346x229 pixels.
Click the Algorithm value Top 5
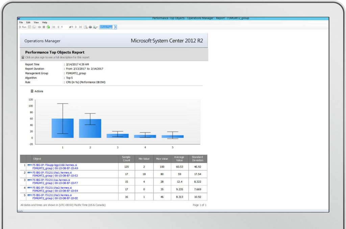click(x=69, y=78)
